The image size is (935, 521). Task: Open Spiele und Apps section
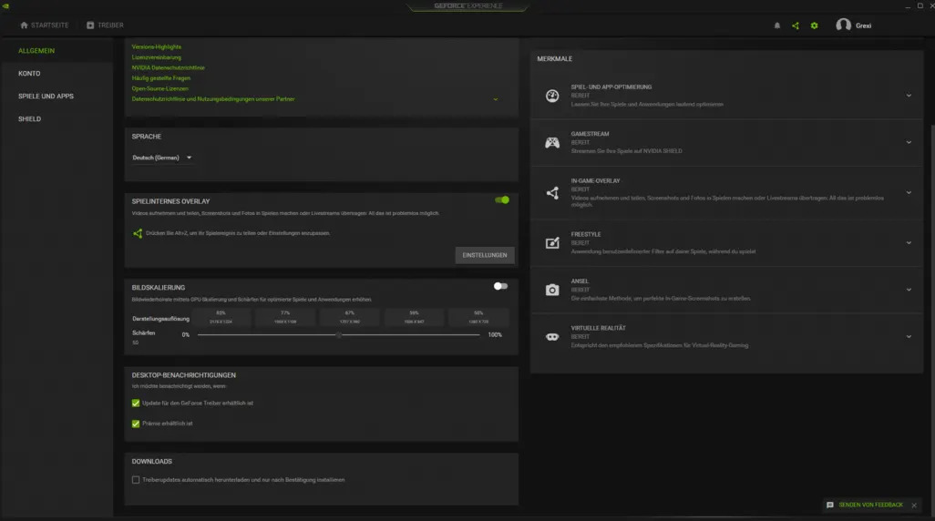(46, 96)
